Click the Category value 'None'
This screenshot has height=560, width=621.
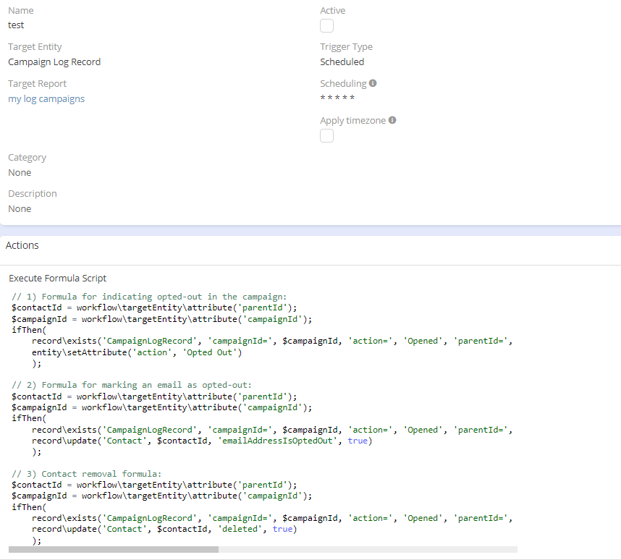[x=20, y=173]
